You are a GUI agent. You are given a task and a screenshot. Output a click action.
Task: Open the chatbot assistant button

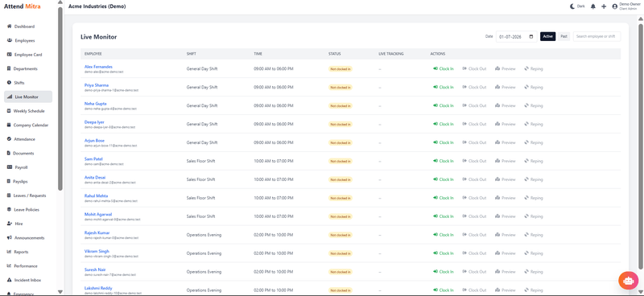(x=629, y=281)
